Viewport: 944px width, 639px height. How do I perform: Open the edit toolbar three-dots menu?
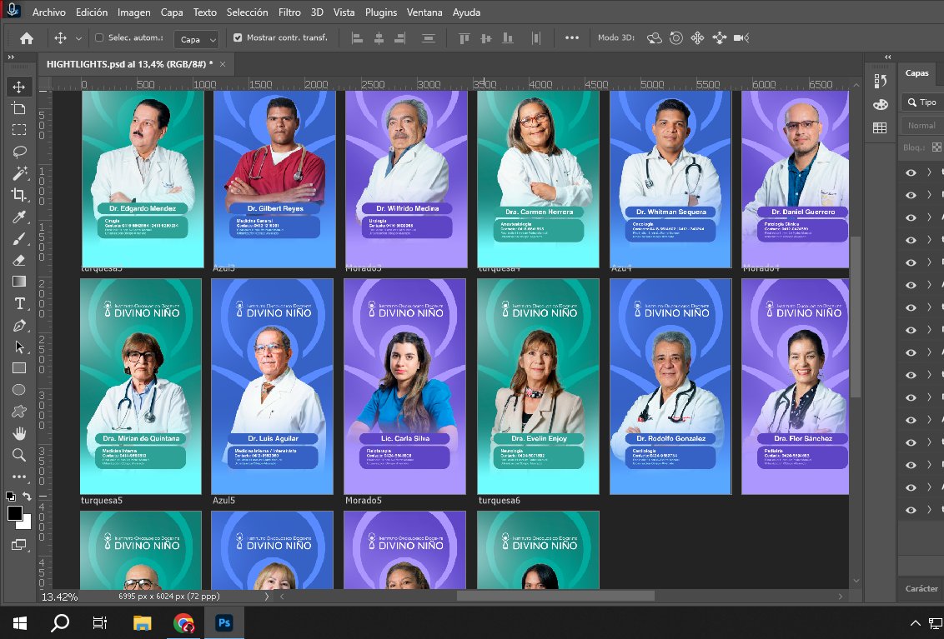click(x=19, y=477)
